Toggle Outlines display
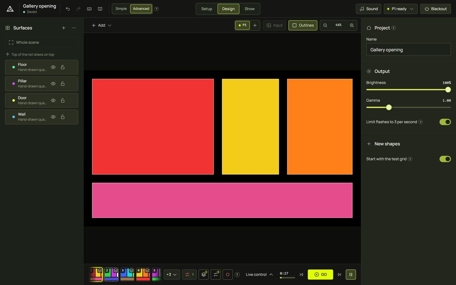Image resolution: width=456 pixels, height=285 pixels. pos(303,25)
